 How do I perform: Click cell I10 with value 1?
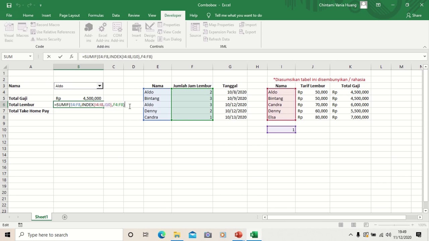point(282,130)
